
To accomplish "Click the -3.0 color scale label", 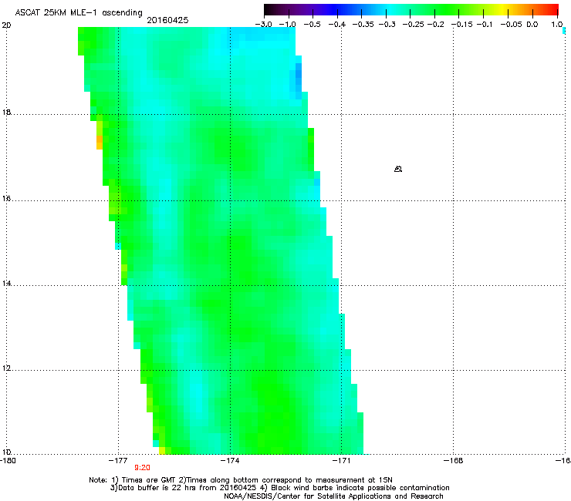I will (x=263, y=25).
